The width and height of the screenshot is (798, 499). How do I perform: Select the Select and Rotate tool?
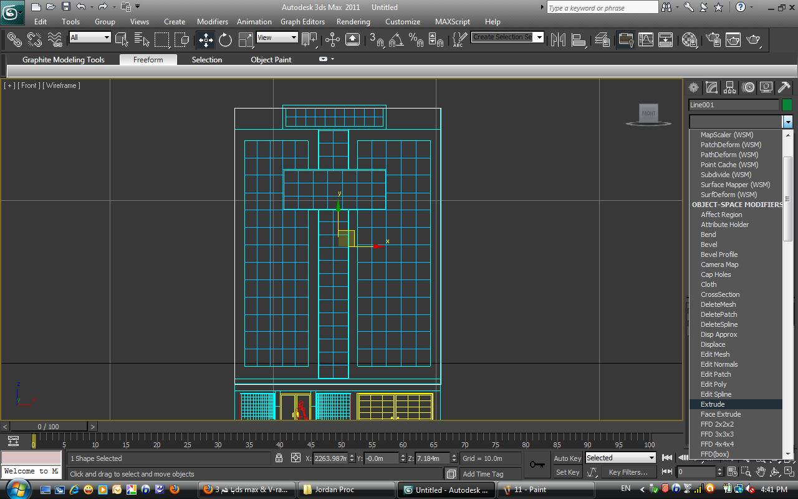pyautogui.click(x=225, y=40)
